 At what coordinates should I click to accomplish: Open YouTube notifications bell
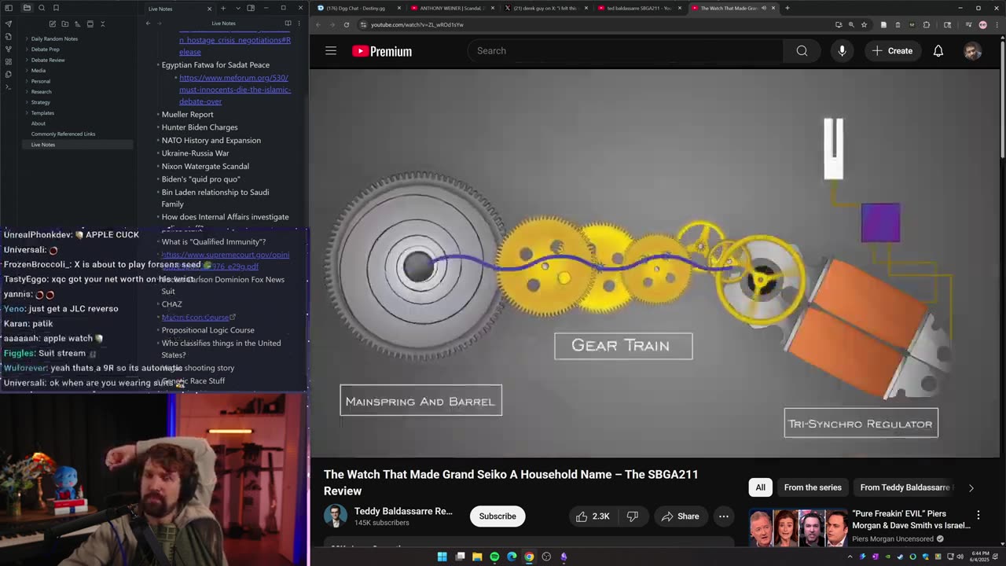coord(938,51)
